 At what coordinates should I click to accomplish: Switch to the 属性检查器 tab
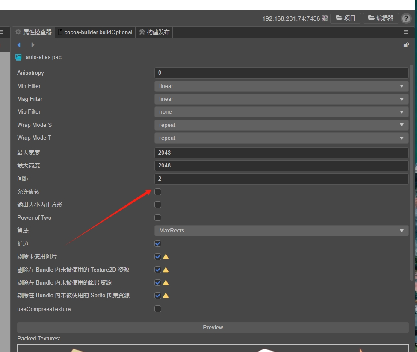(x=33, y=32)
